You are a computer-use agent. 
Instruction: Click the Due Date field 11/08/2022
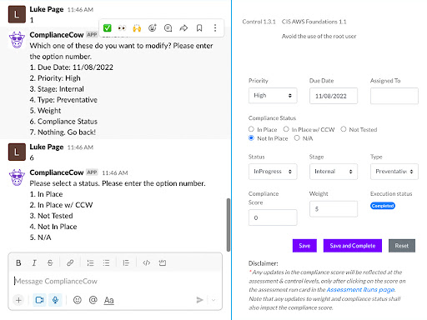point(334,96)
